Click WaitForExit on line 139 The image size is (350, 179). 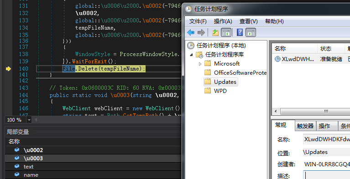90,61
